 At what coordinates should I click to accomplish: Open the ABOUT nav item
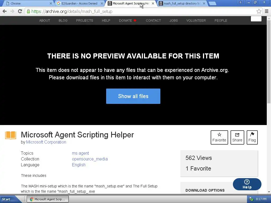(44, 21)
